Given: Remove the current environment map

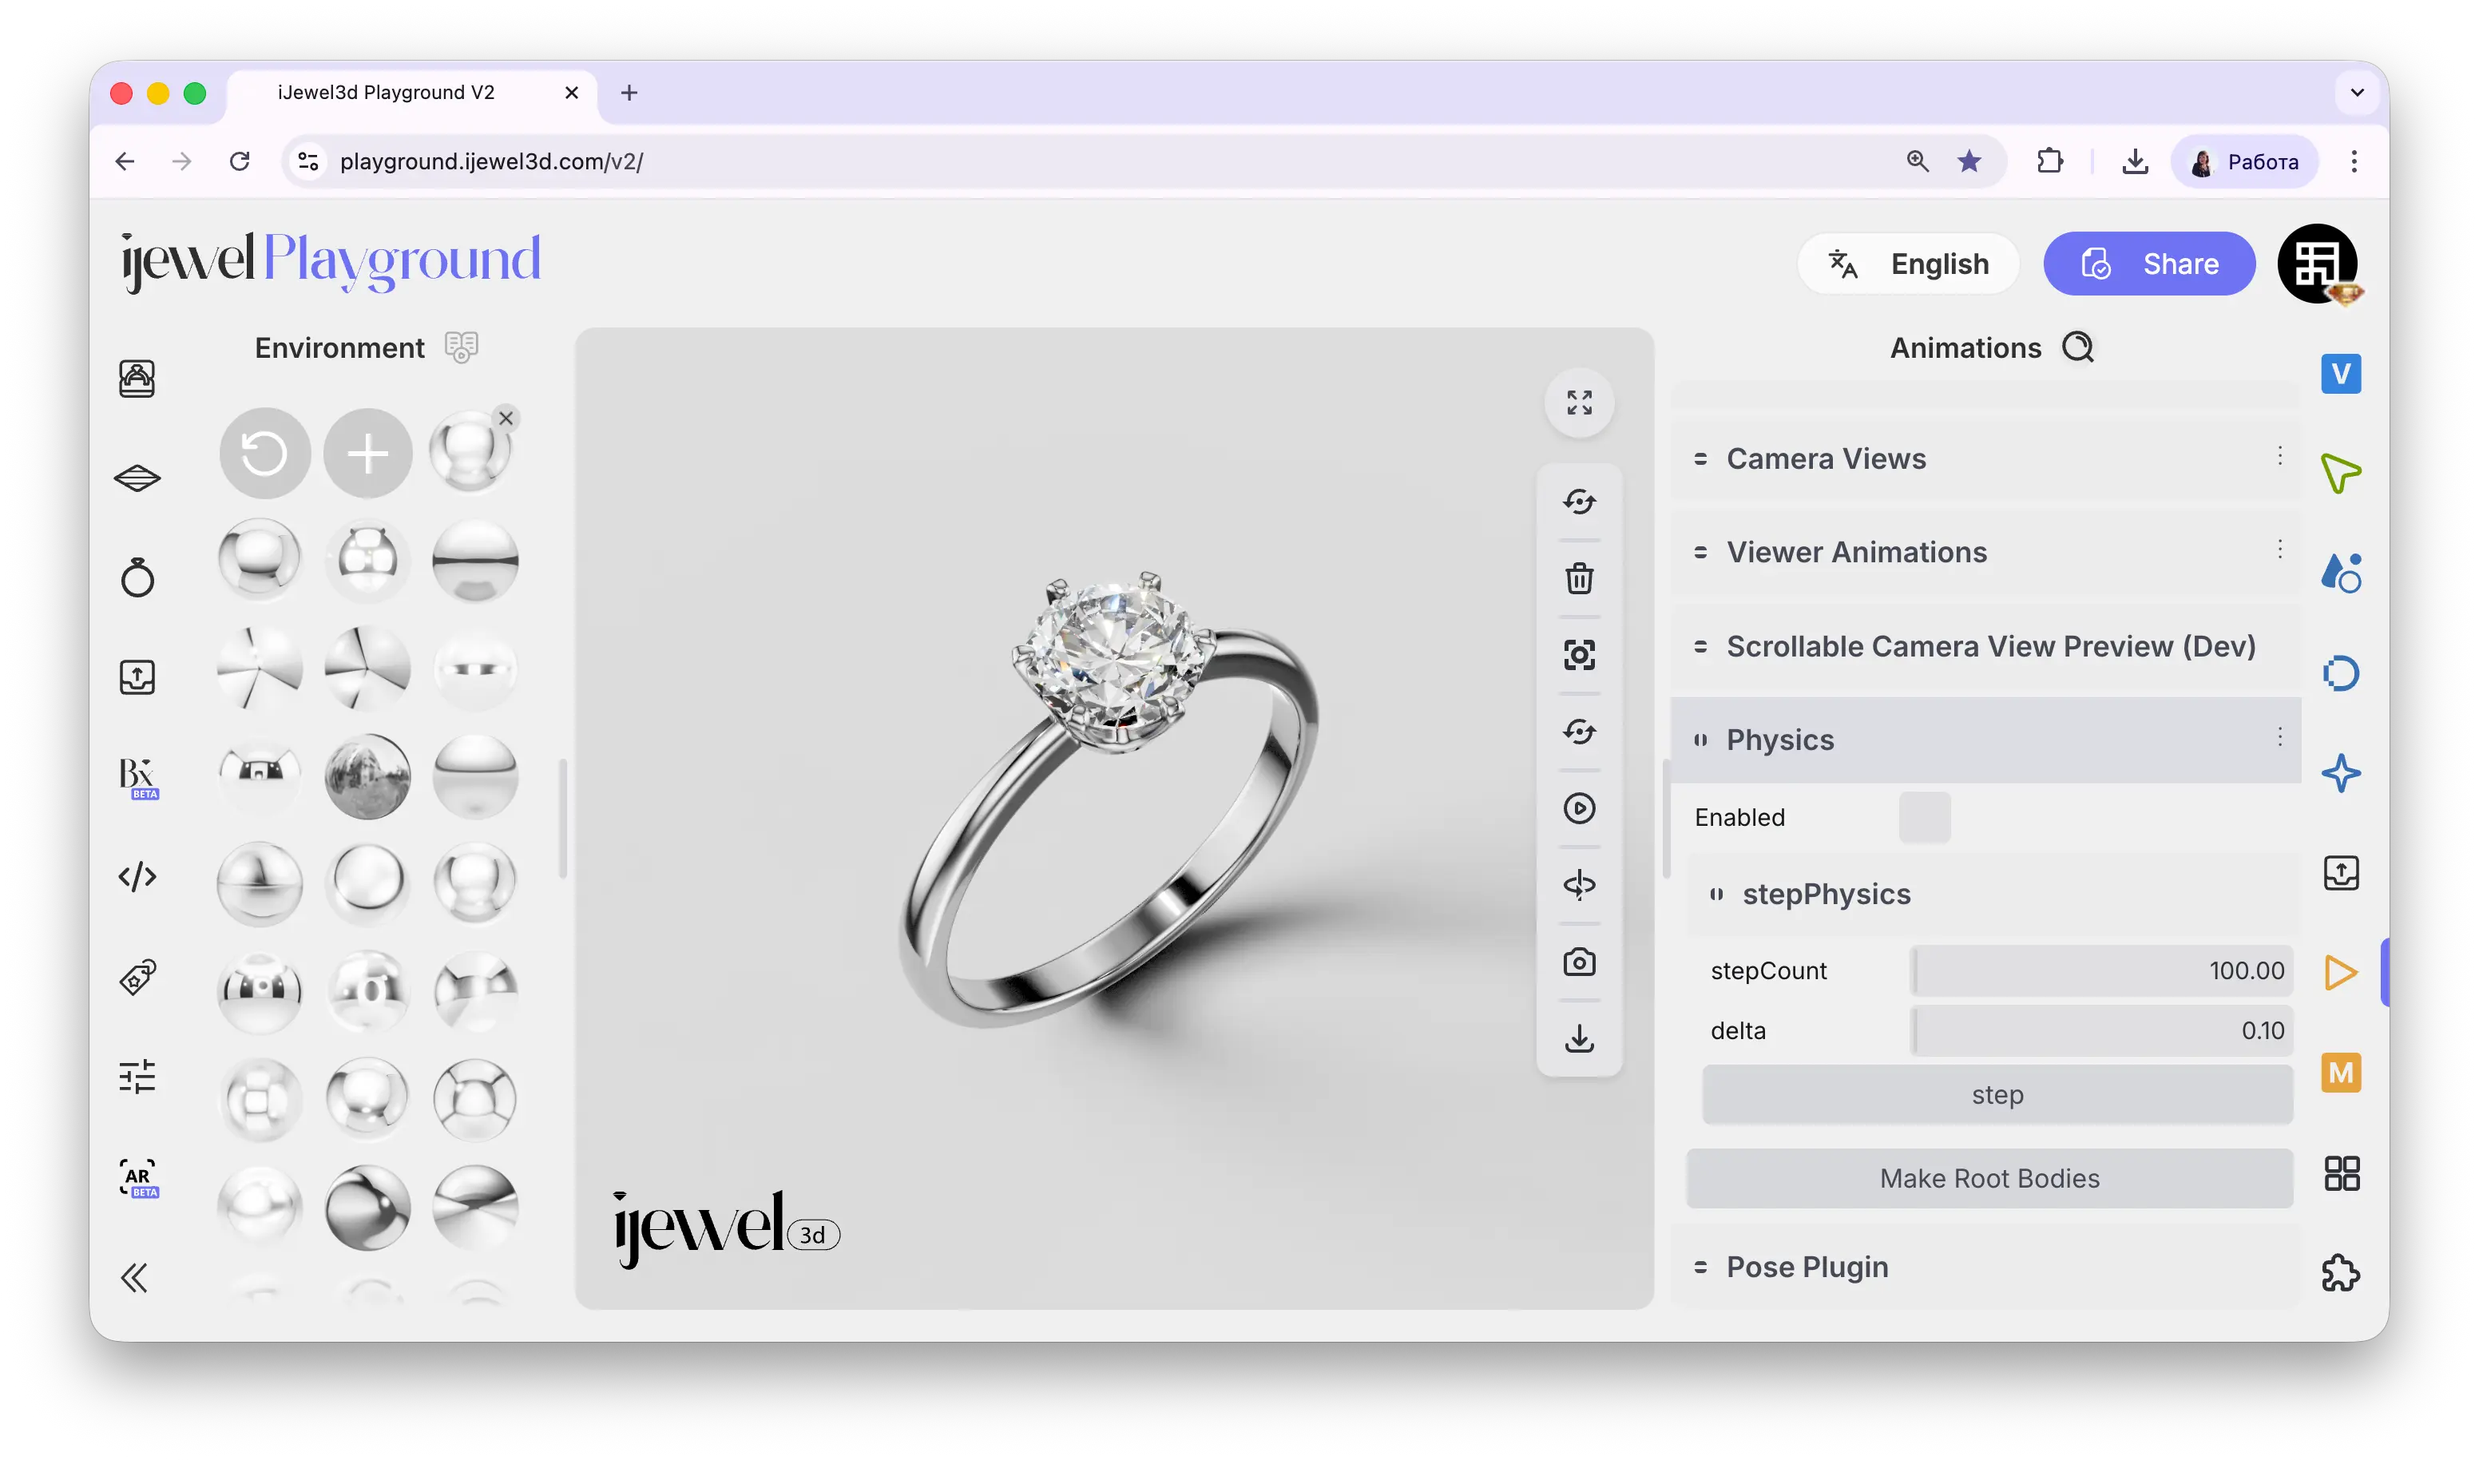Looking at the screenshot, I should (506, 419).
